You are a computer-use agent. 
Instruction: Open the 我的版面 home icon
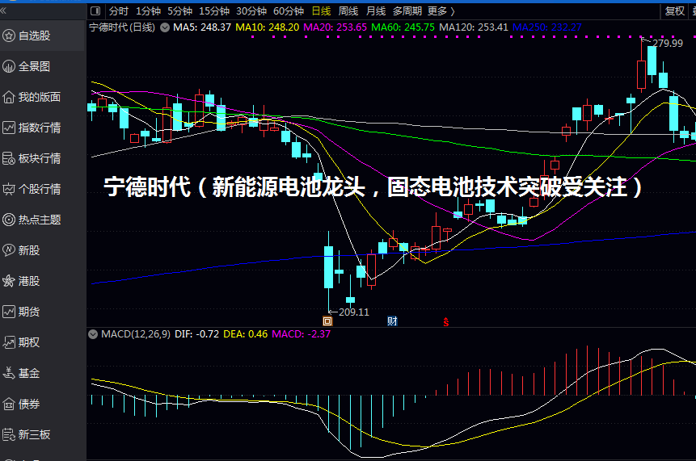pyautogui.click(x=9, y=97)
